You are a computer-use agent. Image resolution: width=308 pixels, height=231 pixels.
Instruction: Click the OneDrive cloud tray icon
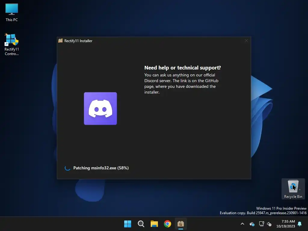pyautogui.click(x=252, y=224)
